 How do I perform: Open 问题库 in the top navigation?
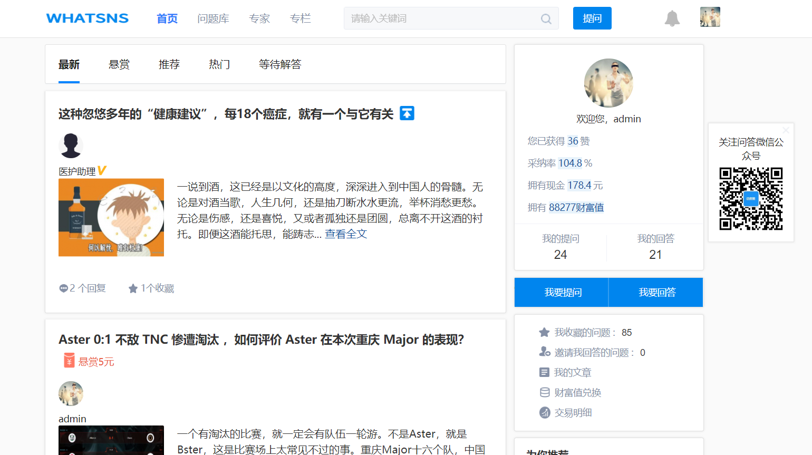(213, 19)
